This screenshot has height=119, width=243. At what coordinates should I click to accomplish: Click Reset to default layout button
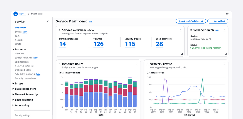pyautogui.click(x=191, y=21)
